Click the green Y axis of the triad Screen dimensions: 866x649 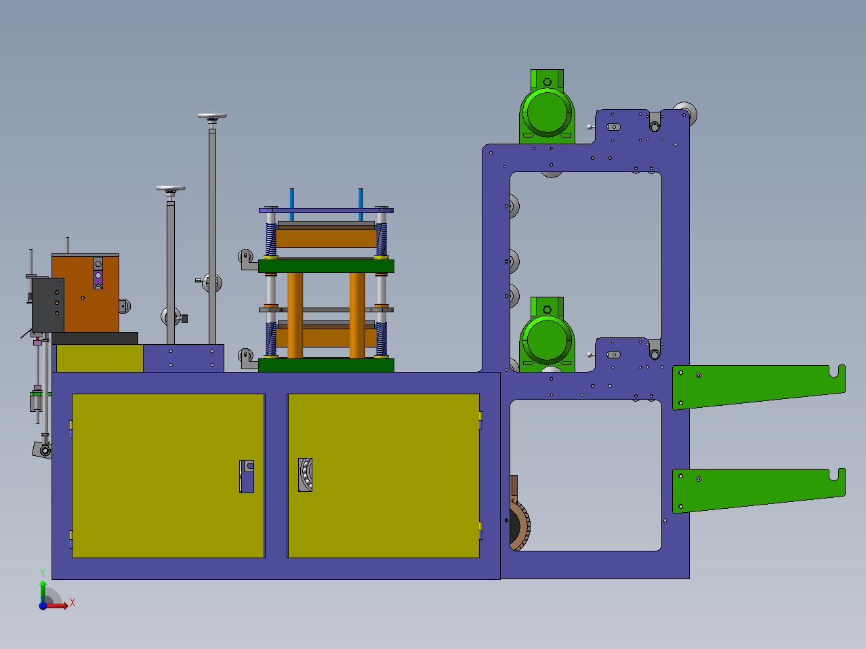tap(43, 591)
